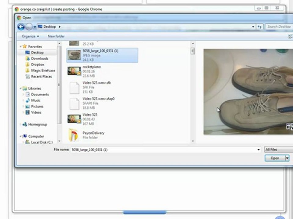Click the Desktop icon in address bar
Screen dimensions: 293x219
click(40, 27)
